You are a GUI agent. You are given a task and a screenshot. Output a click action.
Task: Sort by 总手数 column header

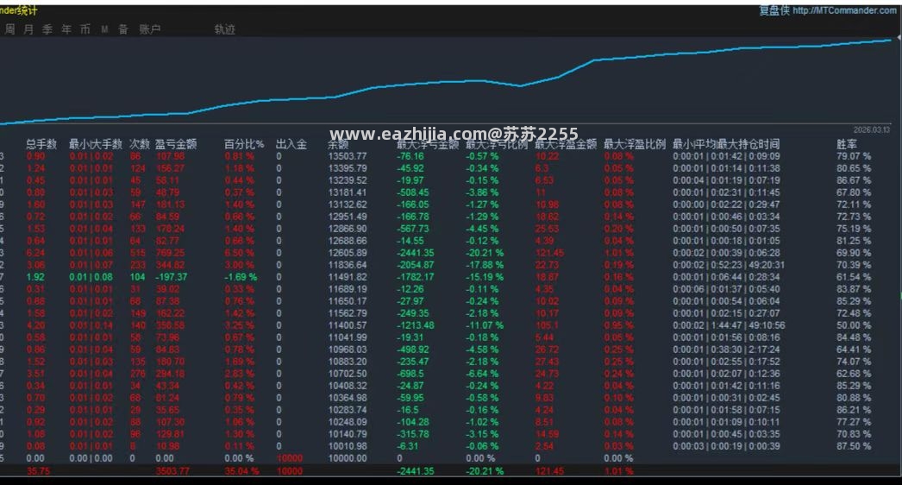[x=41, y=144]
